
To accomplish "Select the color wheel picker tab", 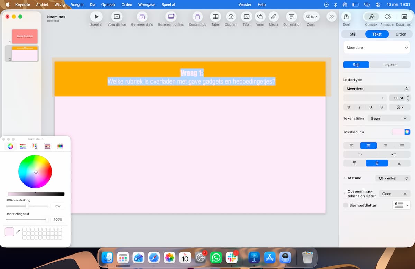I will click(x=10, y=146).
